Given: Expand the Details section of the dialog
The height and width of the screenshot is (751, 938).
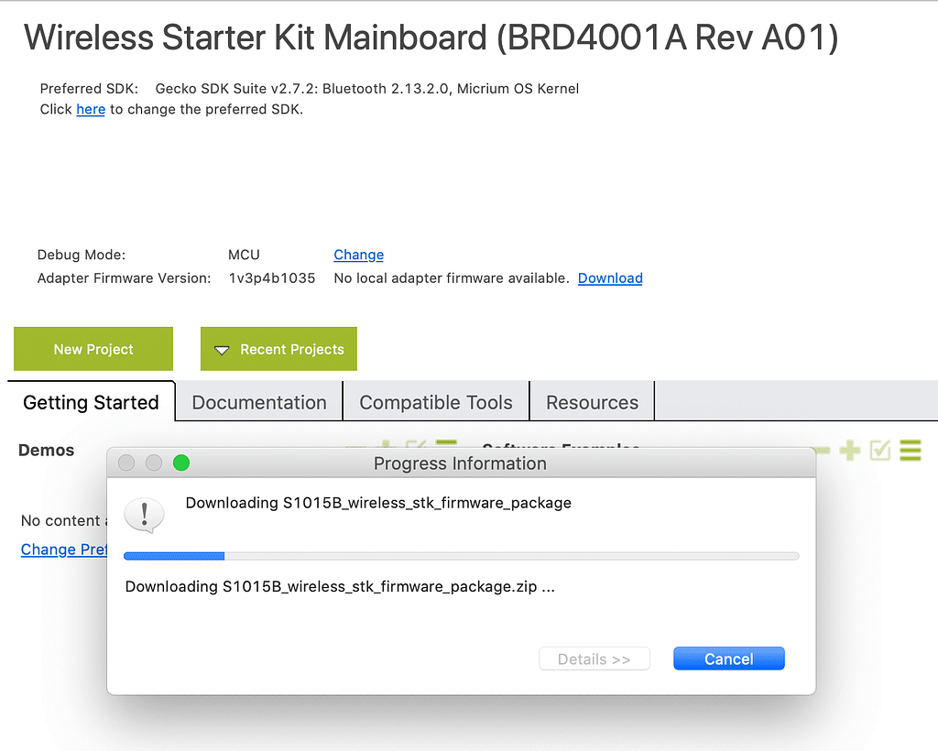Looking at the screenshot, I should (594, 658).
